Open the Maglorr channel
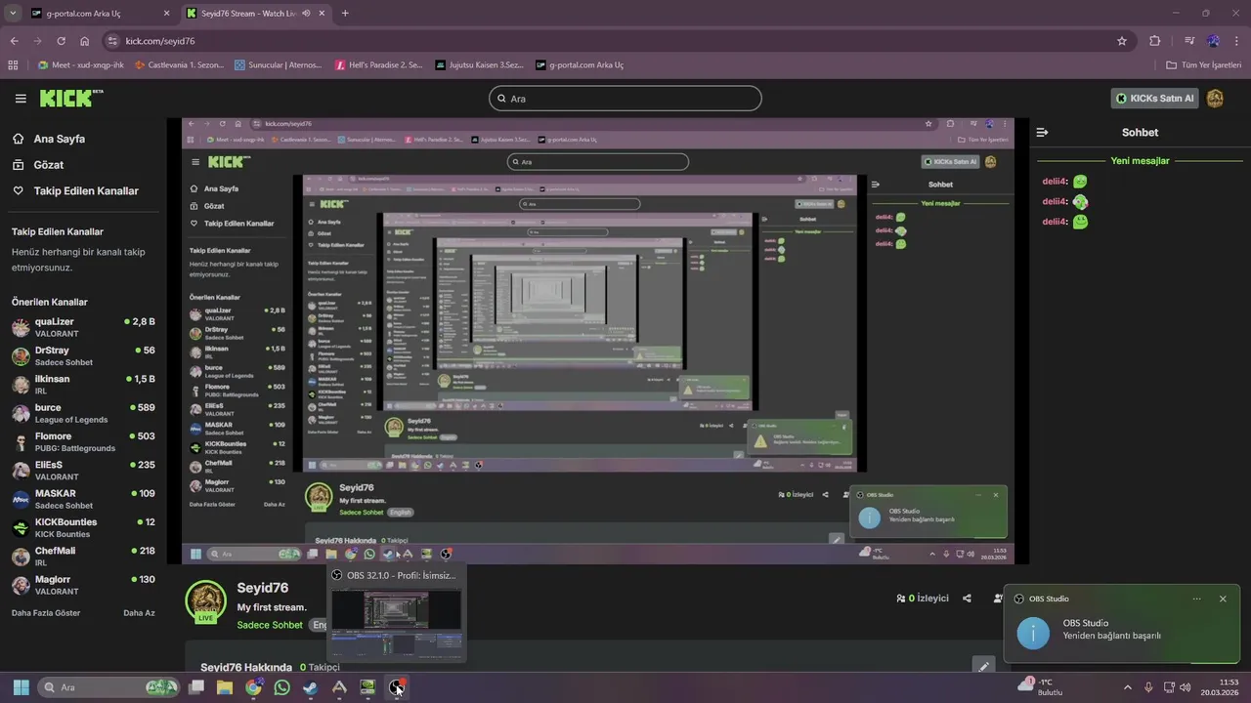The height and width of the screenshot is (703, 1251). [83, 584]
